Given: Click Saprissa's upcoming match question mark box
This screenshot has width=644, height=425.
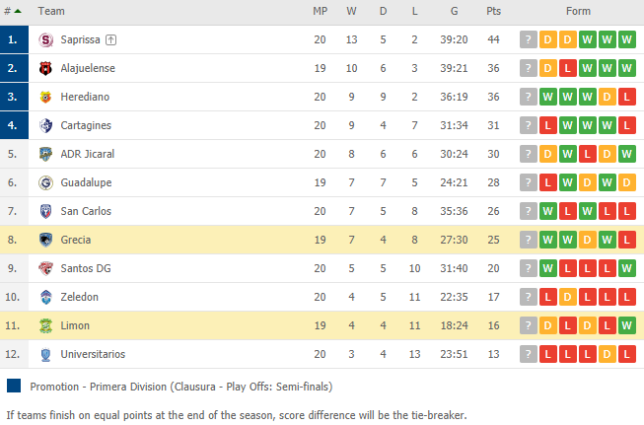Looking at the screenshot, I should coord(529,39).
